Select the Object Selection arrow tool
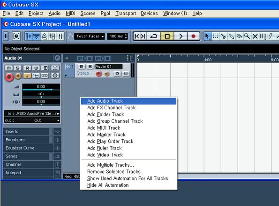The height and width of the screenshot is (206, 279). [x=207, y=36]
